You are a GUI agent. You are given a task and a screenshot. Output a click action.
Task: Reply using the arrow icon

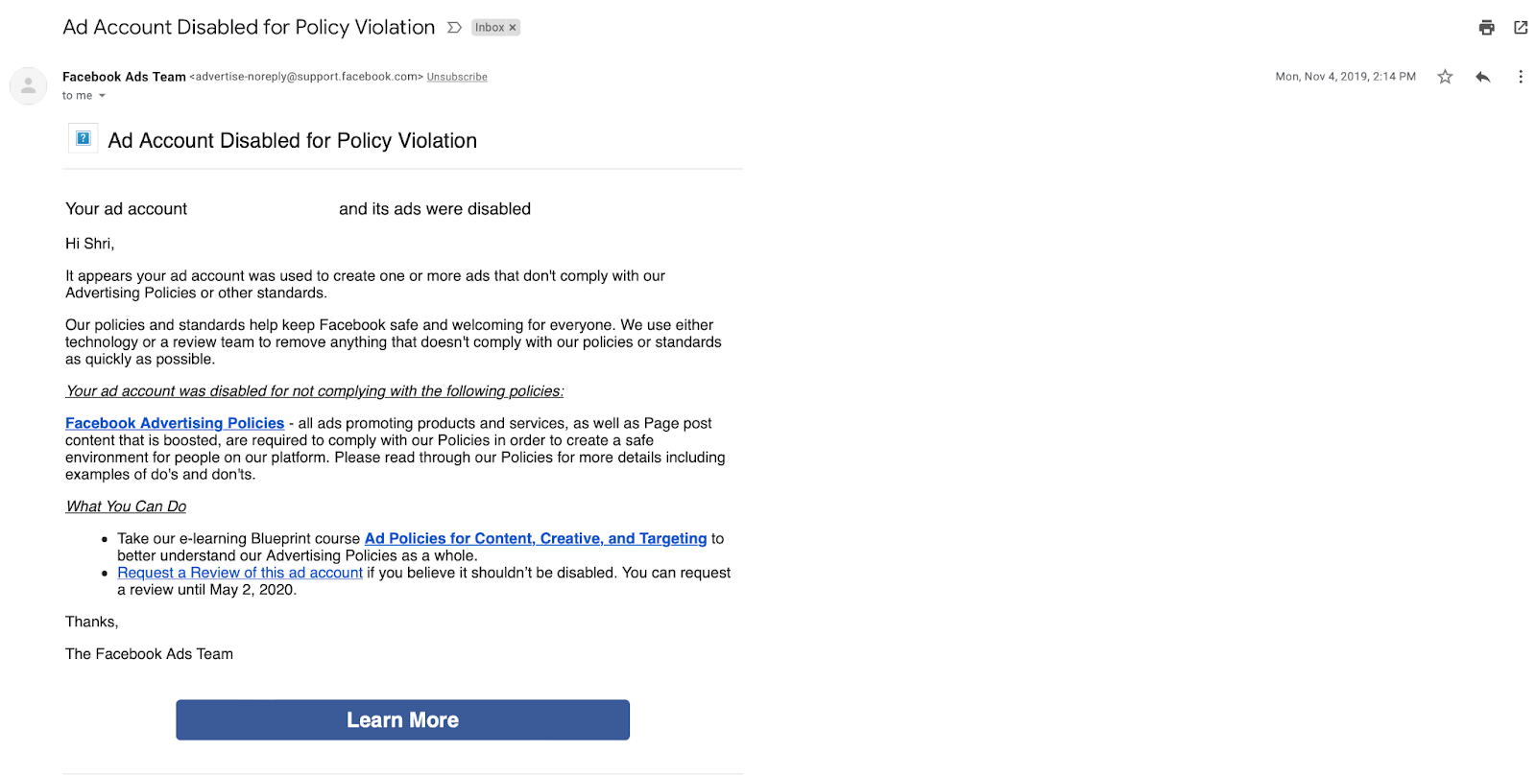[1482, 77]
